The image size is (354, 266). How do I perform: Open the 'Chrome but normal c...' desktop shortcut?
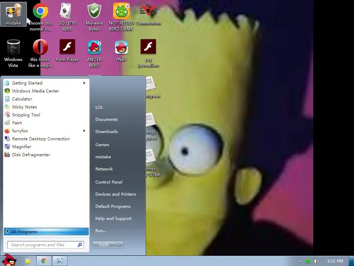[40, 17]
